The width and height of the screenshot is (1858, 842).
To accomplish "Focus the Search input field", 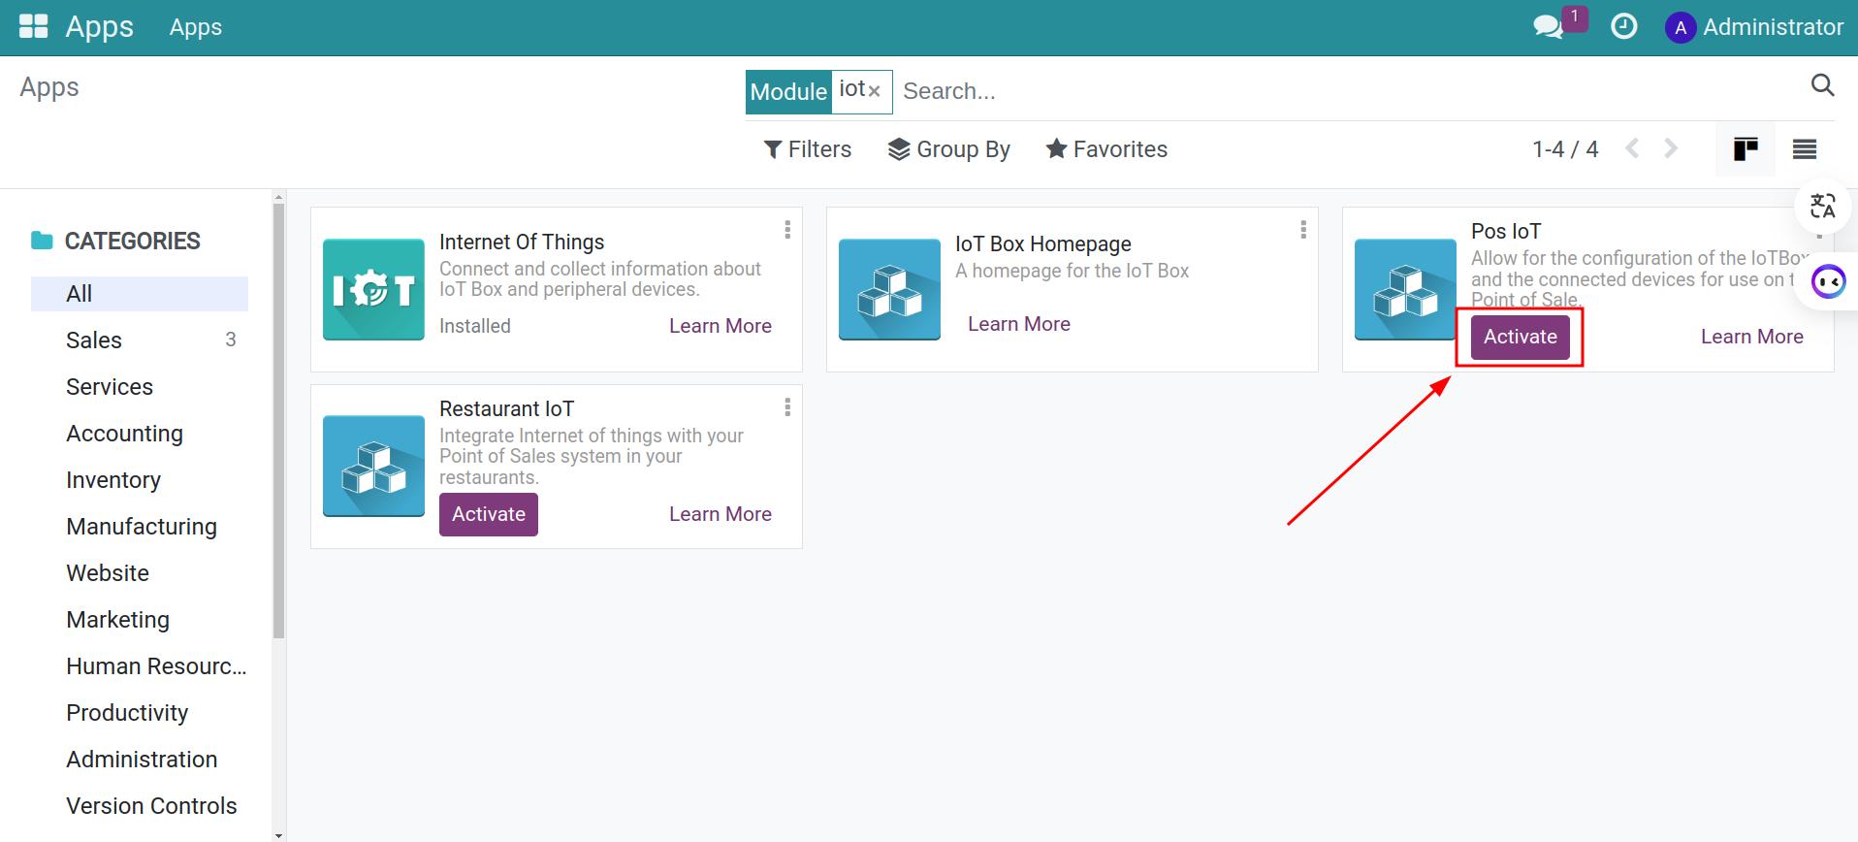I will [1348, 91].
